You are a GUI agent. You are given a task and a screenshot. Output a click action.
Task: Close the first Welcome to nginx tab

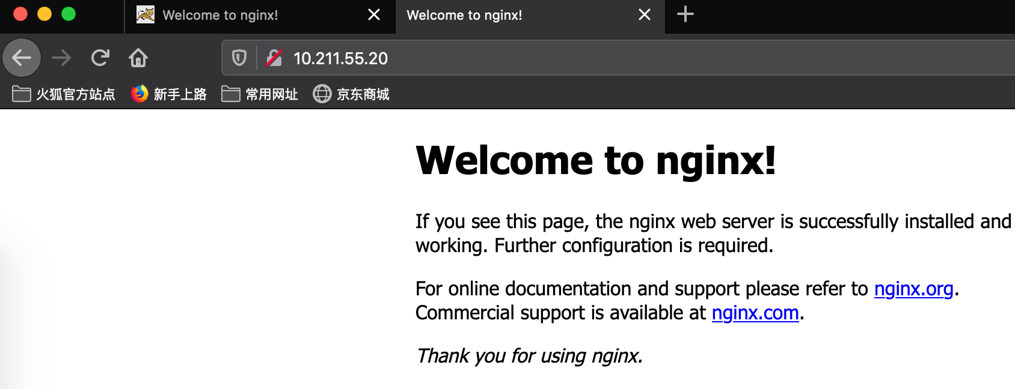374,14
